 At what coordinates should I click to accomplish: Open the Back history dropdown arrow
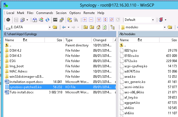point(68,27)
